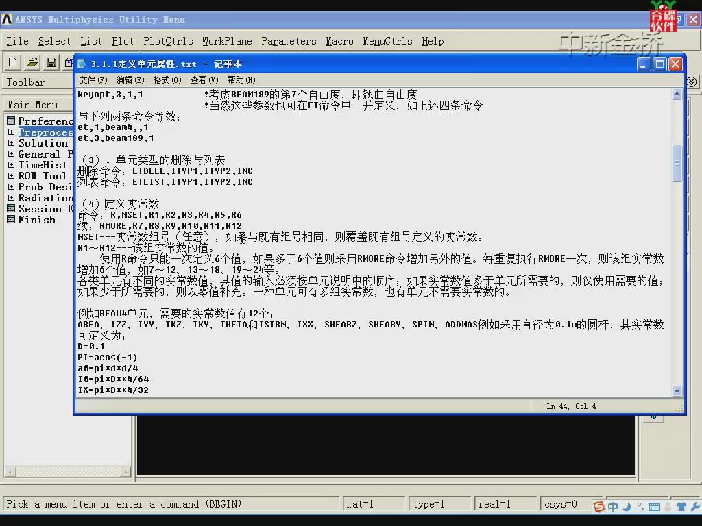
Task: Click the chevron collapse button at right of Toolbar
Action: click(692, 82)
